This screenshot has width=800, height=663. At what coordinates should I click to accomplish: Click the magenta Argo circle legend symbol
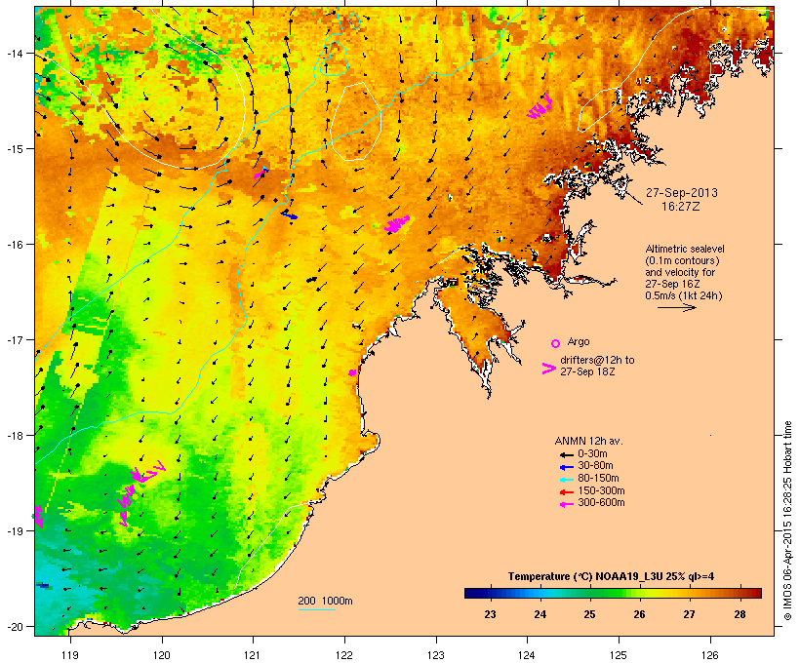(x=556, y=343)
